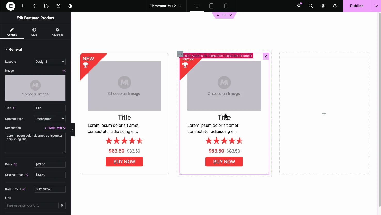Open the structure layers icon
This screenshot has height=215, width=381.
click(323, 6)
